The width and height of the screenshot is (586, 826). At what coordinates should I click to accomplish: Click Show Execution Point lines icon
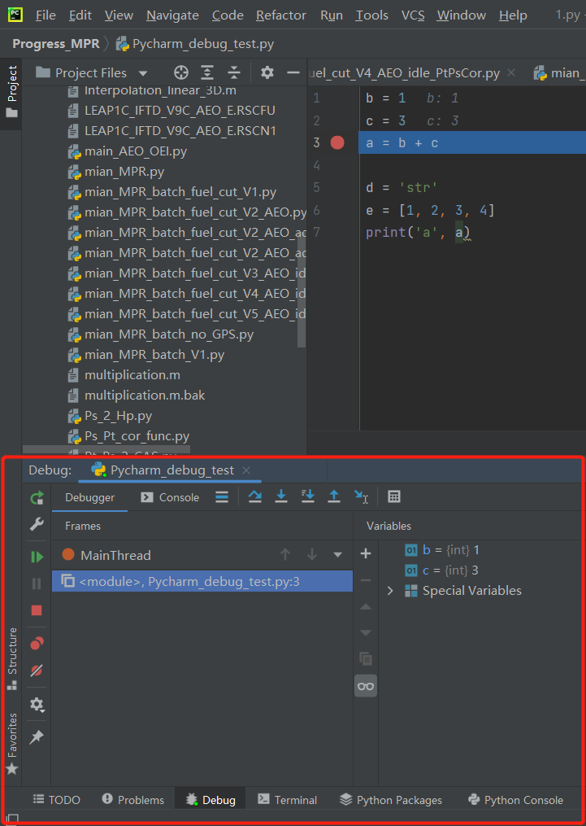222,496
